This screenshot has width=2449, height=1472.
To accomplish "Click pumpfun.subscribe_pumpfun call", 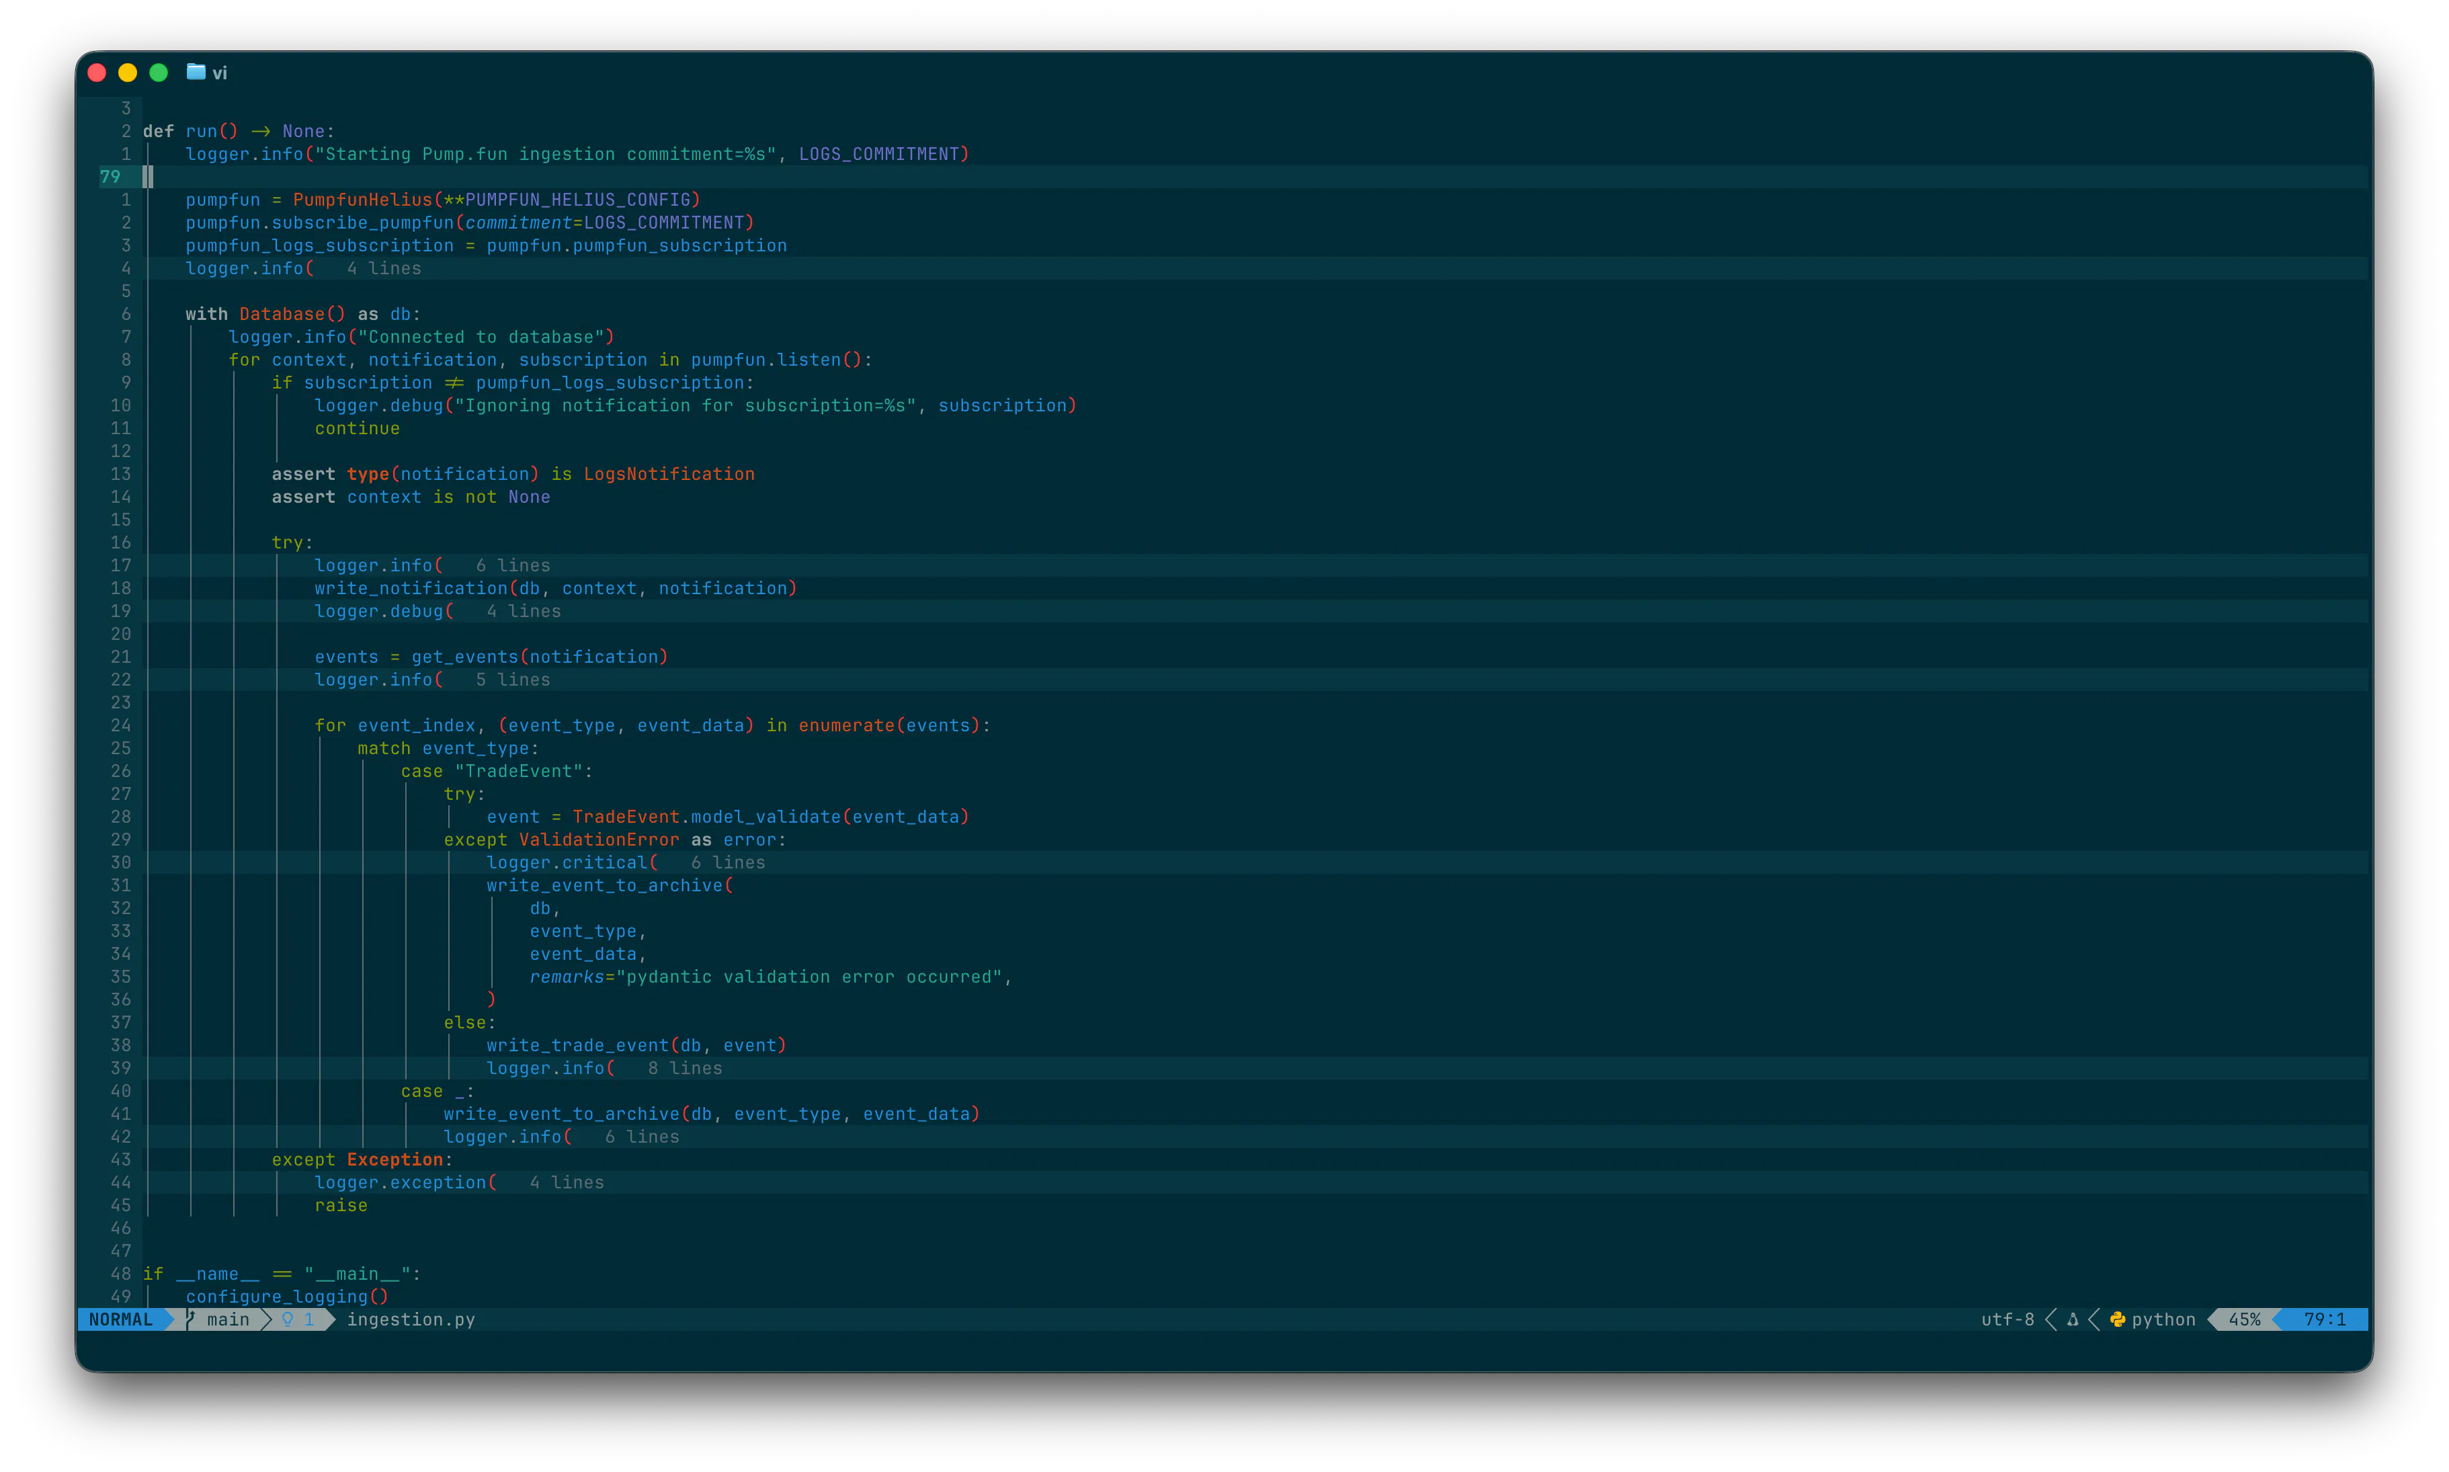I will click(x=470, y=222).
